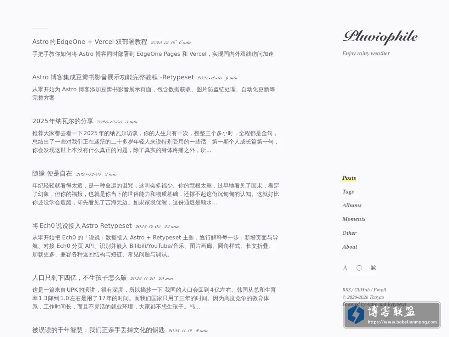Open post '将Ech0说说接入Astro Retypeset'
The image size is (449, 337).
click(82, 225)
